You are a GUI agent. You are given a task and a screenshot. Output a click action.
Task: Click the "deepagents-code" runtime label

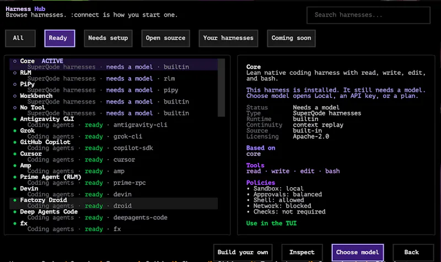click(141, 217)
